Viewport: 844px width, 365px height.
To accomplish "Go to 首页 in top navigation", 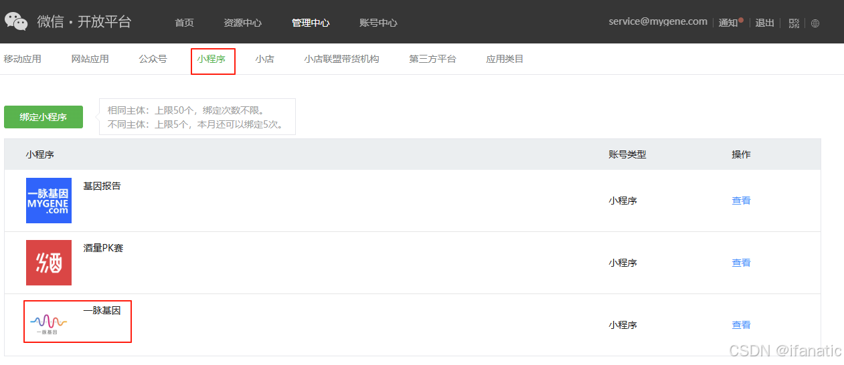I will (184, 23).
